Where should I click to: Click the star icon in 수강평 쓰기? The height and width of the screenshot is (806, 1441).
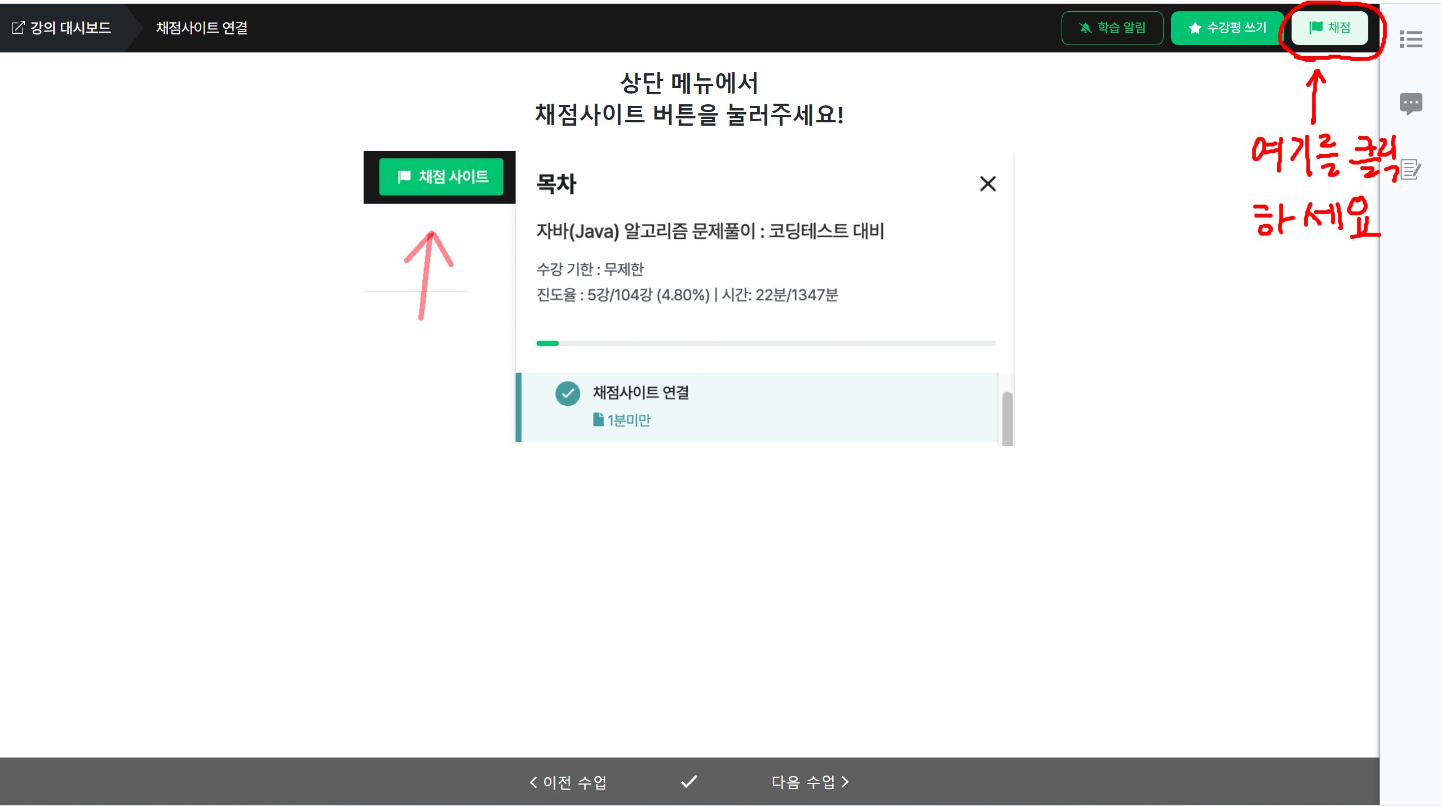click(1195, 28)
